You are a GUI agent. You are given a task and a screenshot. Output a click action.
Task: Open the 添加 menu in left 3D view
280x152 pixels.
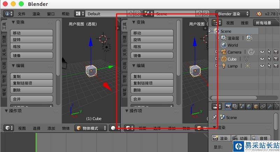click(x=51, y=128)
